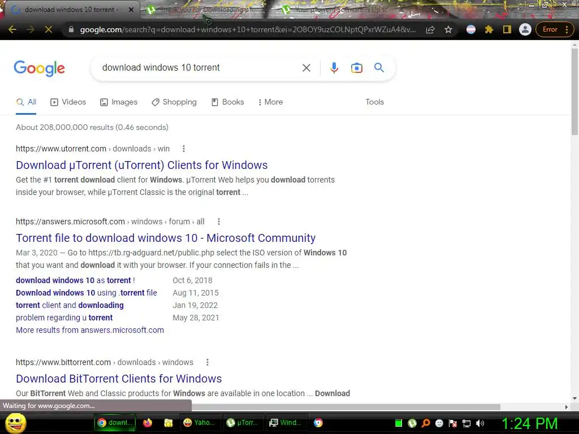
Task: Switch to the µTorrent taskbar window
Action: 243,423
